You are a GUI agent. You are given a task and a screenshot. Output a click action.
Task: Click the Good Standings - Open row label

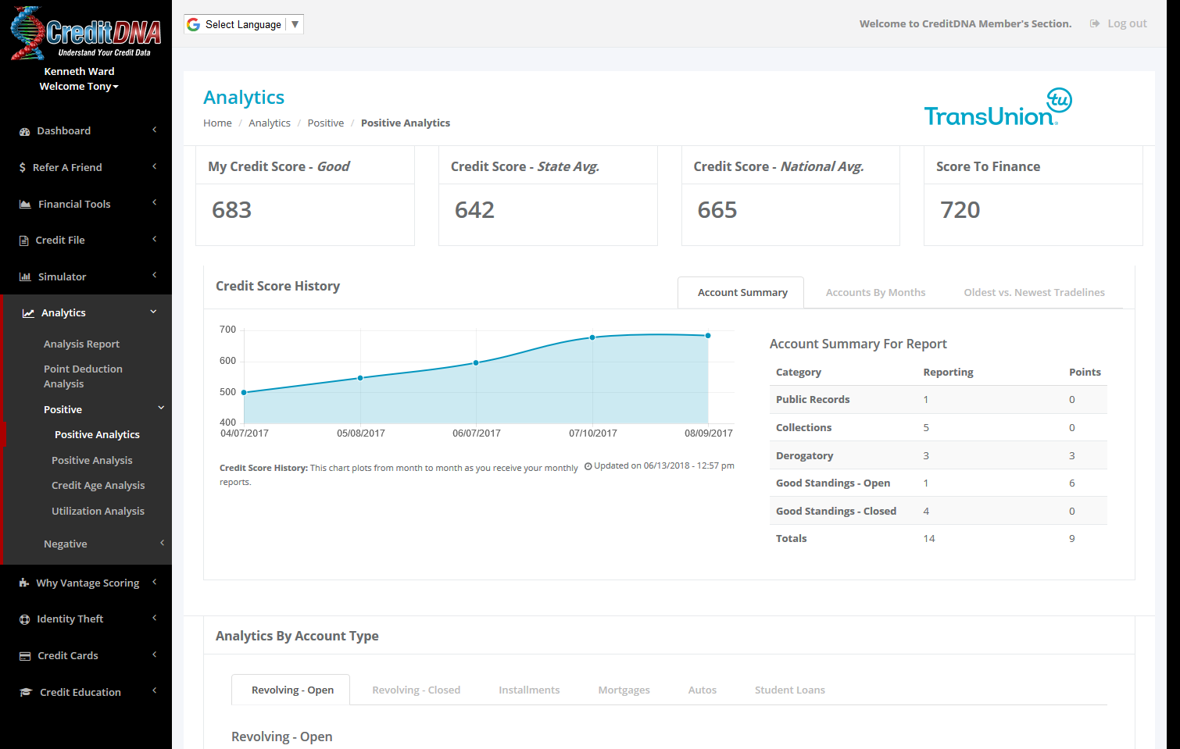pyautogui.click(x=833, y=483)
